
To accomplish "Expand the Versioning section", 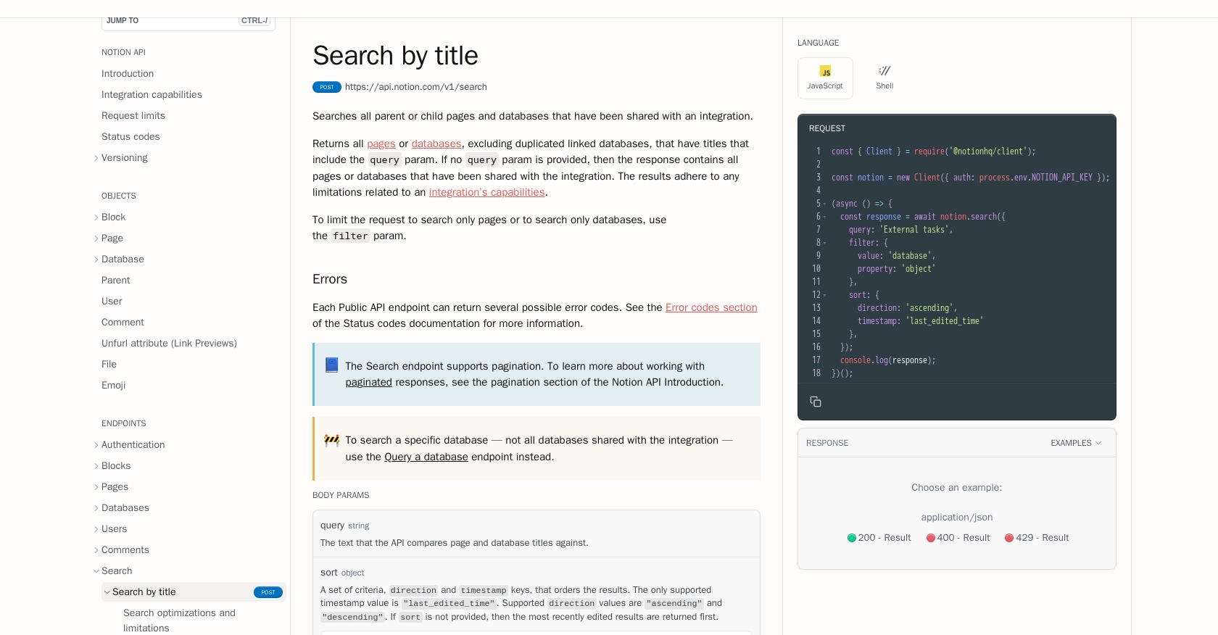I will click(96, 158).
